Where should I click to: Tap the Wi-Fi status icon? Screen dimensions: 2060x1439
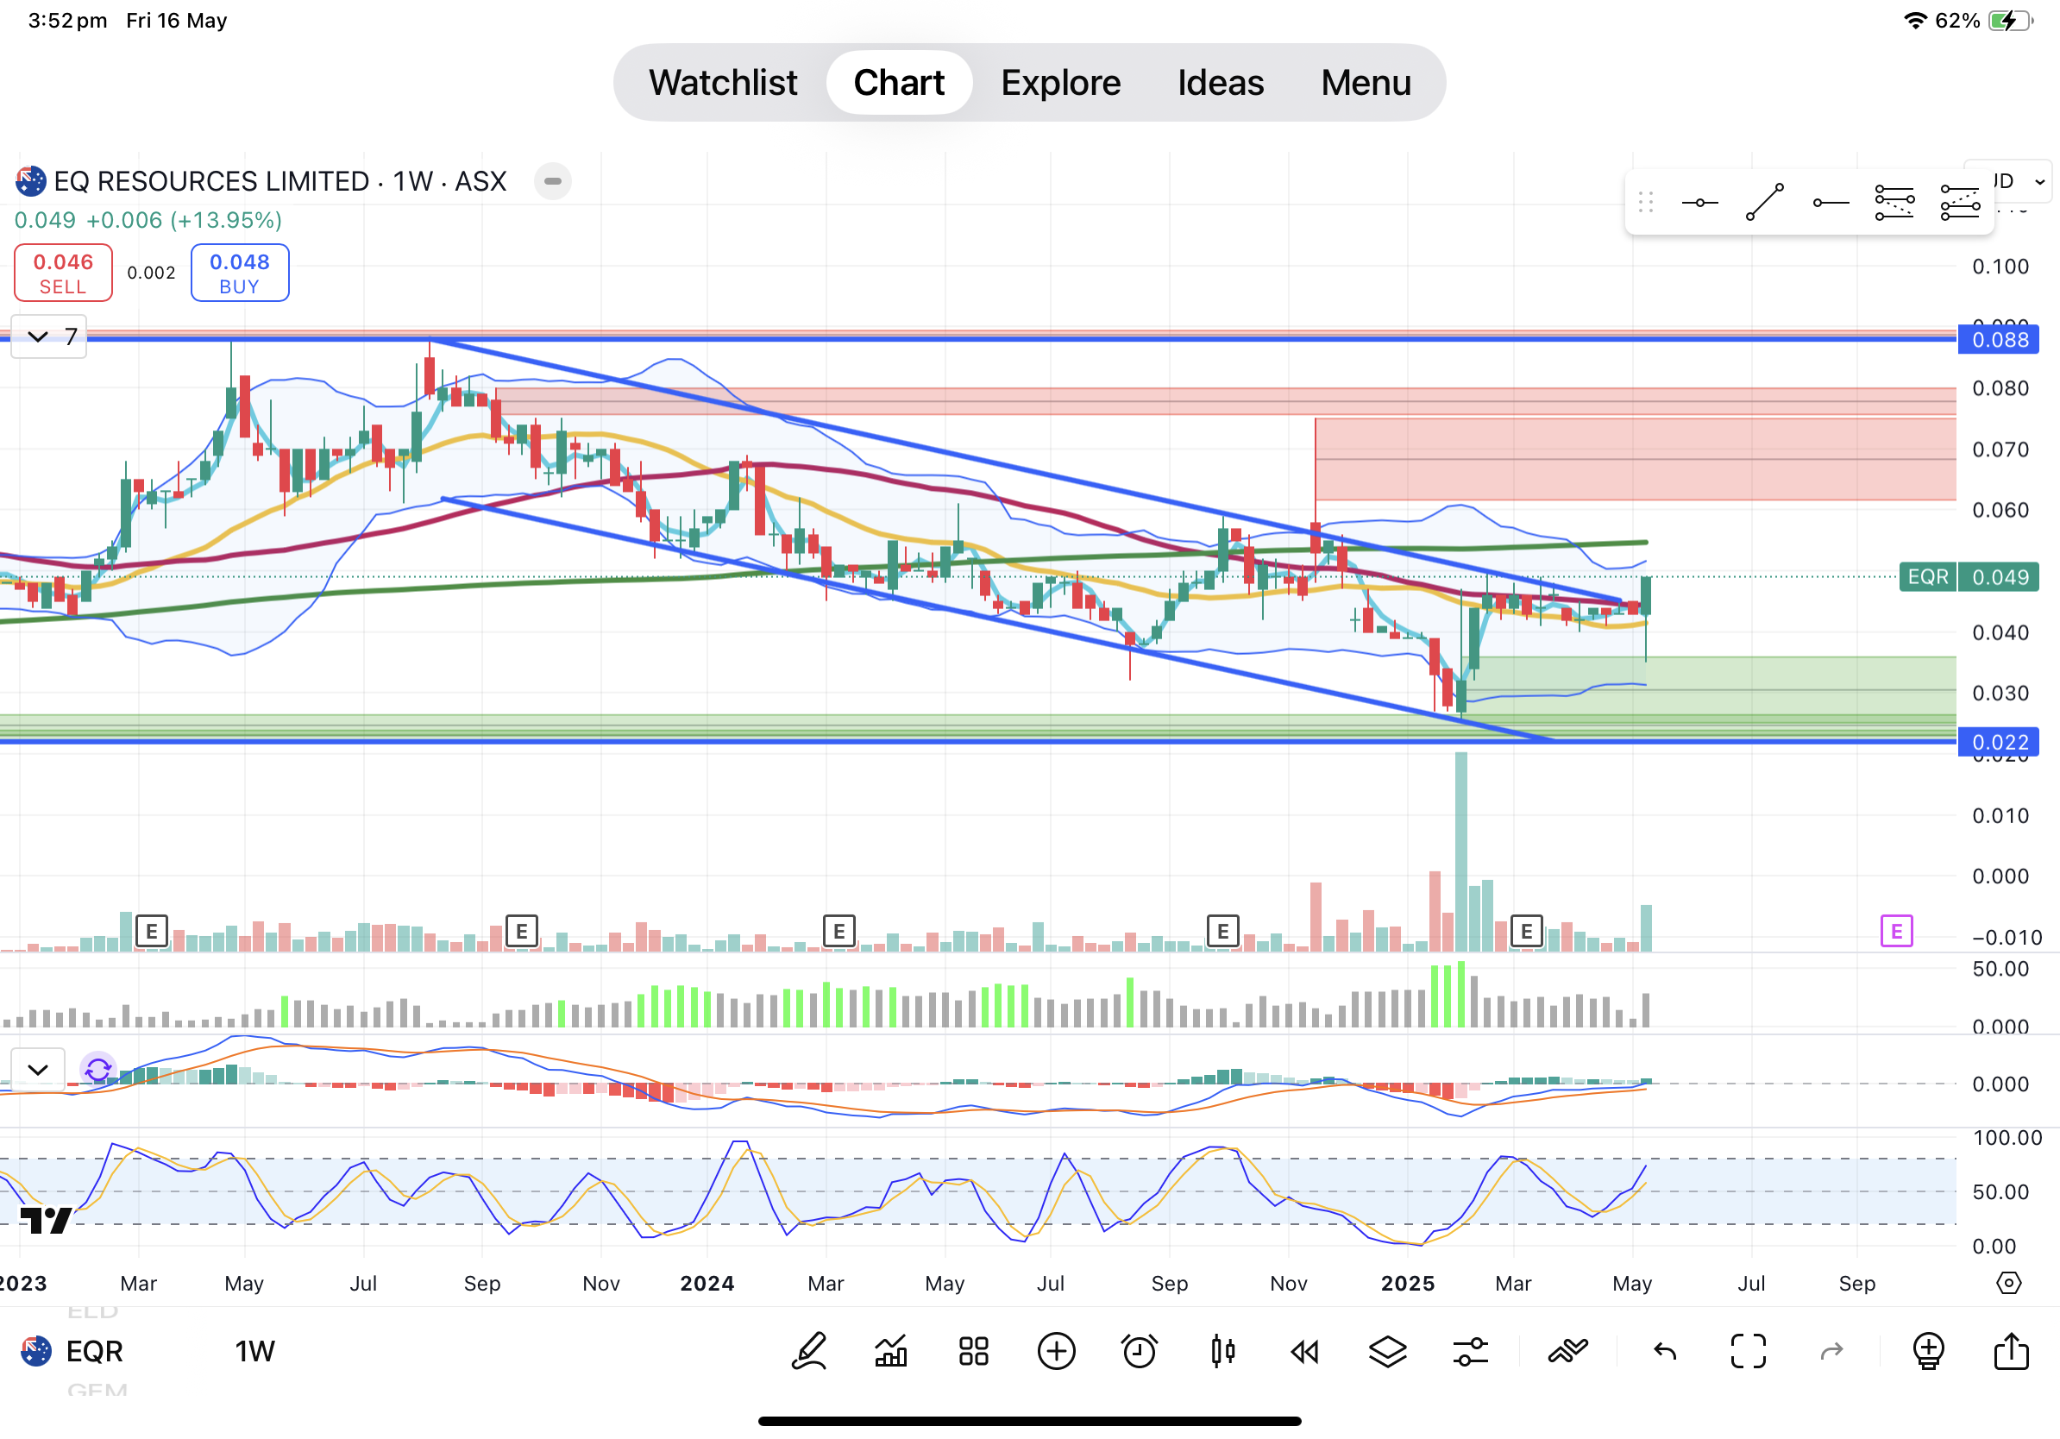1916,20
